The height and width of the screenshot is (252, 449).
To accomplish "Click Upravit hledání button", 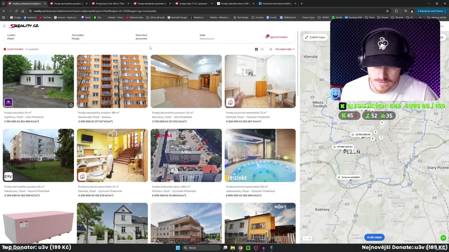I will click(276, 37).
